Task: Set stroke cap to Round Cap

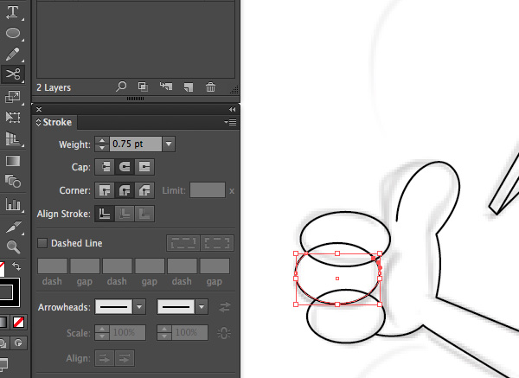Action: click(125, 167)
